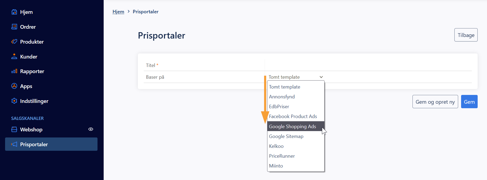Follow the Hjem breadcrumb link
The height and width of the screenshot is (180, 487).
pos(118,12)
